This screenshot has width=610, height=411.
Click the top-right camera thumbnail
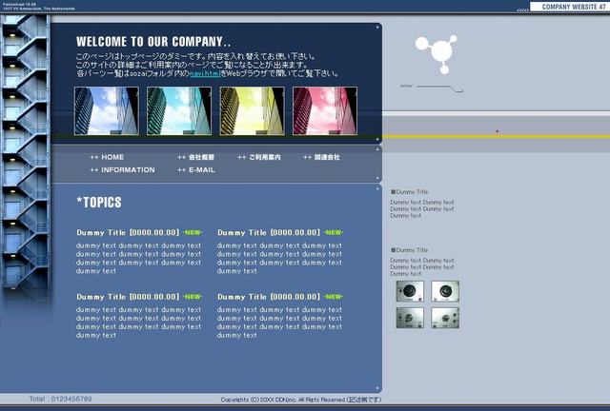point(445,291)
